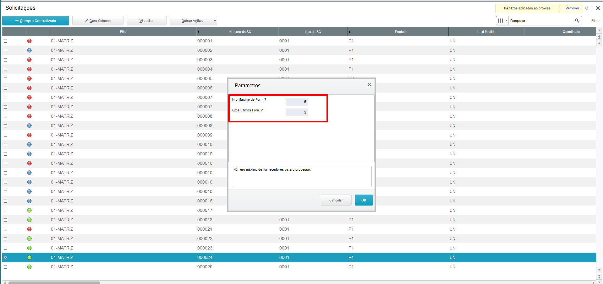Click the Remover filter link
Image resolution: width=603 pixels, height=284 pixels.
coord(572,8)
